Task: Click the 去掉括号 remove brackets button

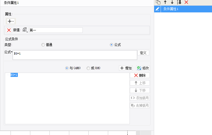Action: [140, 105]
